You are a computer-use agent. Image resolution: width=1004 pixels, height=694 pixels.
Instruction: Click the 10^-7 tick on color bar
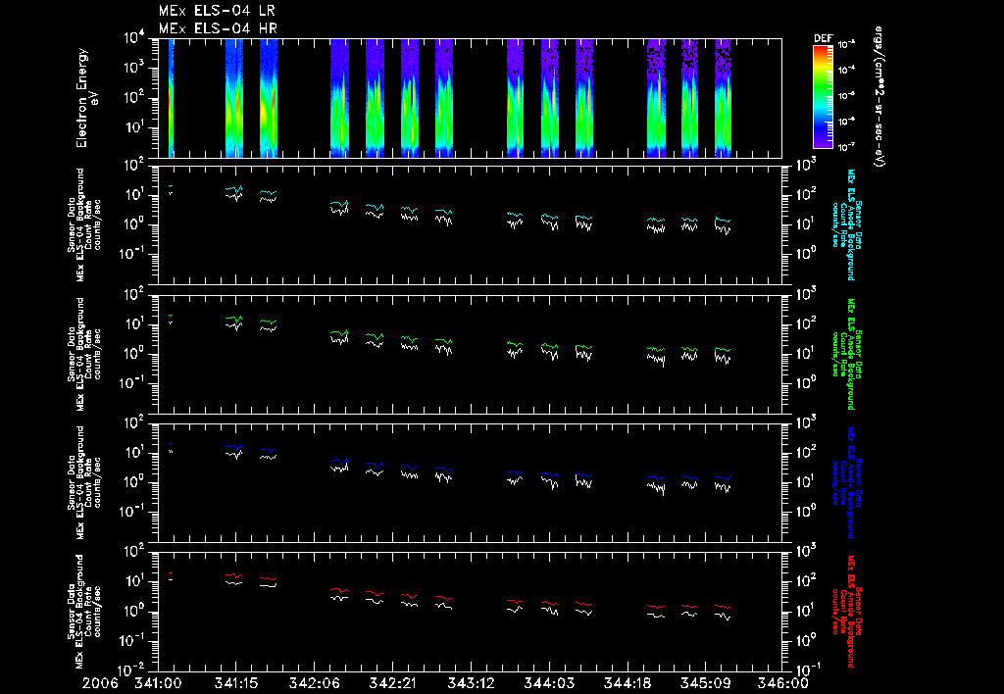[846, 147]
